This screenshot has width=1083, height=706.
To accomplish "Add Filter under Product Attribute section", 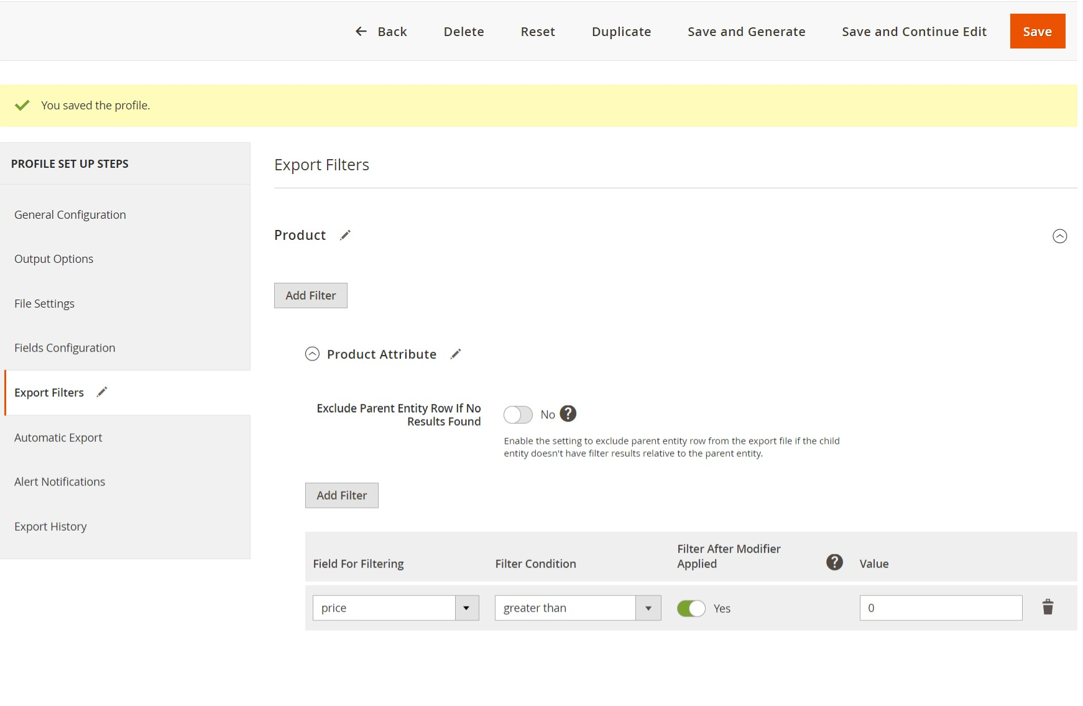I will 342,495.
